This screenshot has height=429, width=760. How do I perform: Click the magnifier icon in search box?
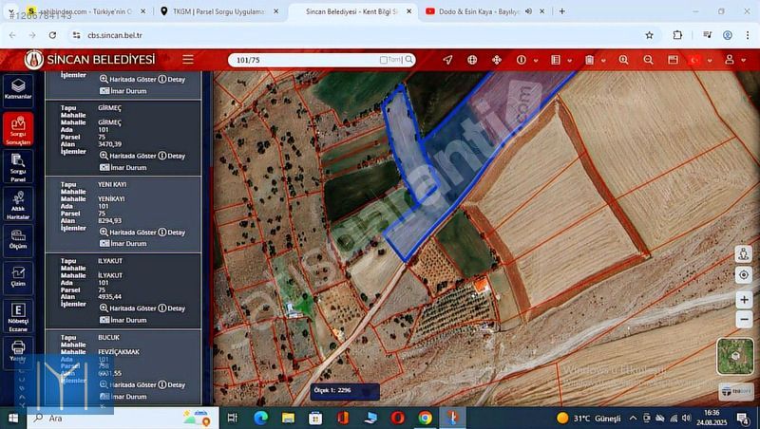409,60
